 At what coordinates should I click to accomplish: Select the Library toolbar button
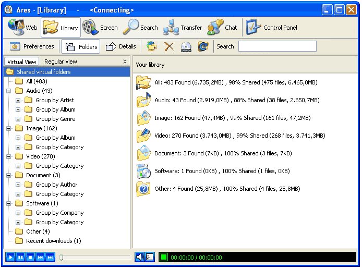[61, 28]
